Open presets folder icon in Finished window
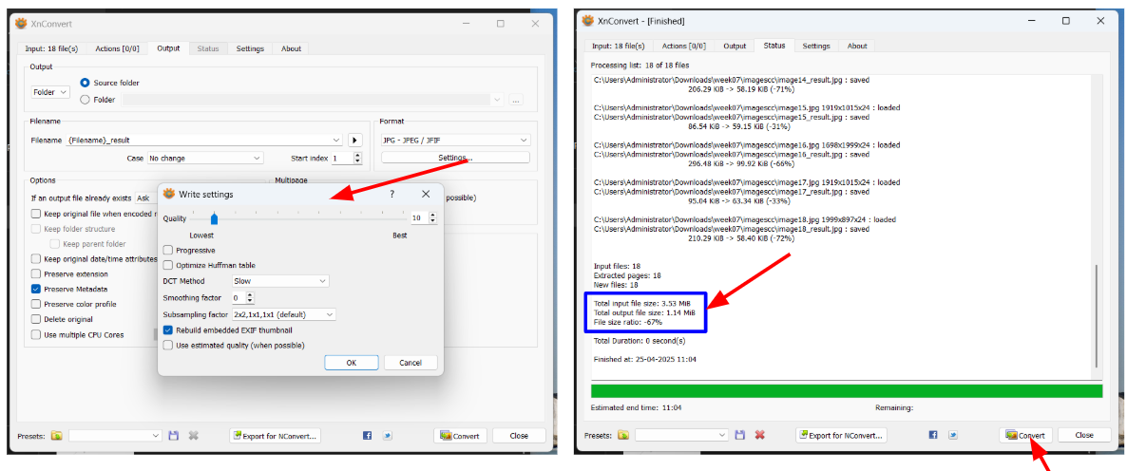The image size is (1127, 471). pos(623,435)
